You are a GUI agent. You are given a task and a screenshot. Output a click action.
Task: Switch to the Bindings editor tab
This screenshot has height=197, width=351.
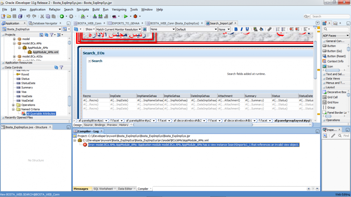(100, 125)
